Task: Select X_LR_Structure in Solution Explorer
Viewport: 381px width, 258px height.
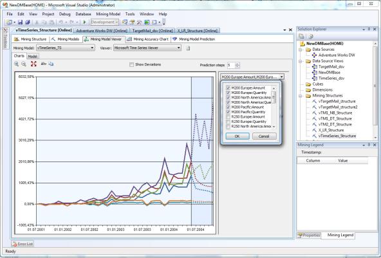Action: click(331, 130)
